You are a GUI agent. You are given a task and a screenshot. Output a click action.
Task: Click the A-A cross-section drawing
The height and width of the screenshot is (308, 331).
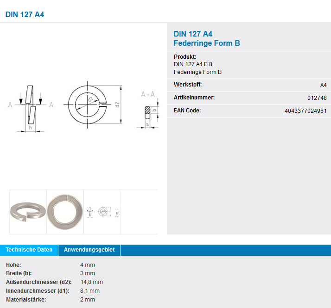click(x=147, y=110)
